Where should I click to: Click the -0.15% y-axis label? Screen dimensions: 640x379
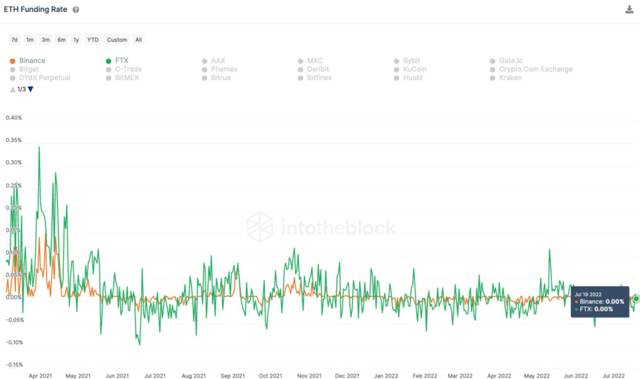[14, 365]
